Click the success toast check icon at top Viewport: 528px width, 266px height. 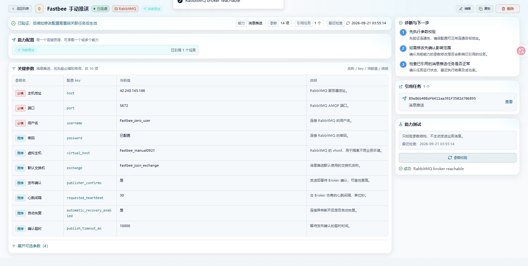click(x=180, y=1)
